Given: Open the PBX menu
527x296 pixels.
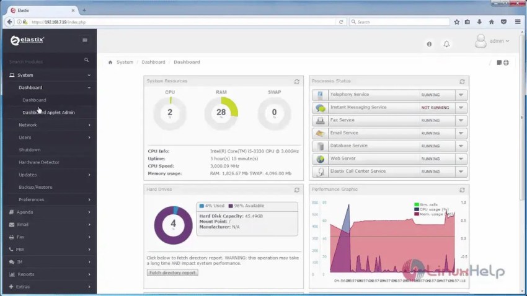Looking at the screenshot, I should [x=50, y=250].
